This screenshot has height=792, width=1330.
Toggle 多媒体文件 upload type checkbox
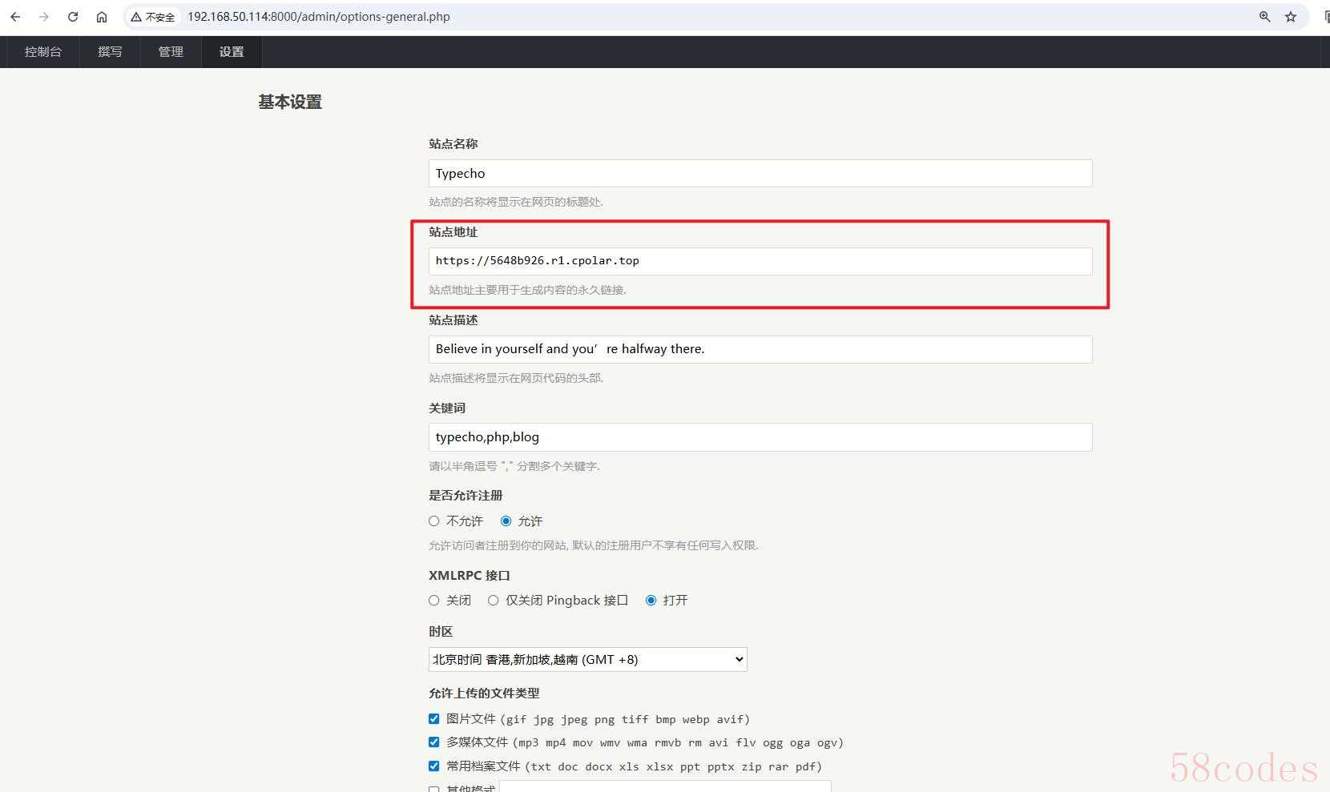pyautogui.click(x=434, y=742)
